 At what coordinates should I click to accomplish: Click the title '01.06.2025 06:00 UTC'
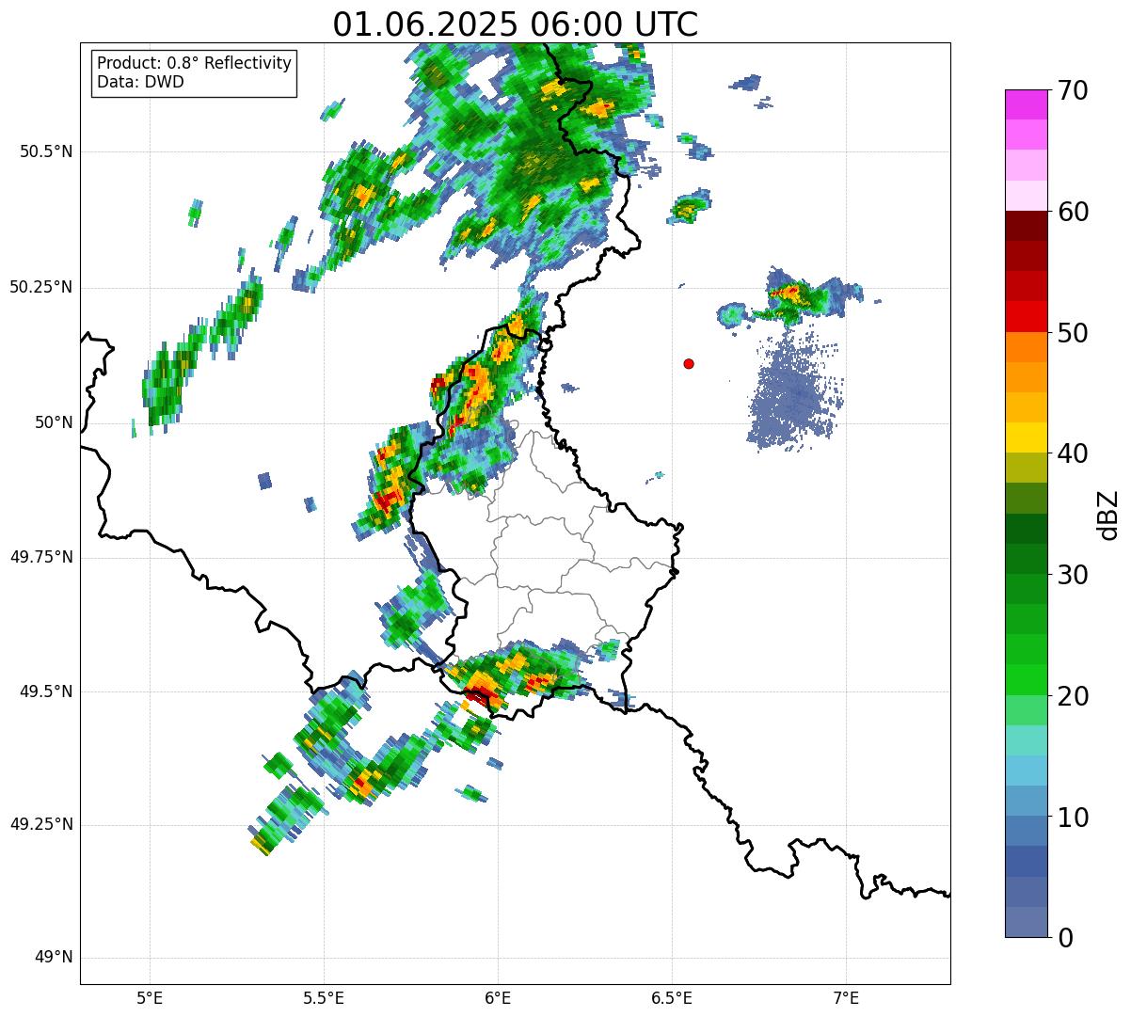click(516, 24)
